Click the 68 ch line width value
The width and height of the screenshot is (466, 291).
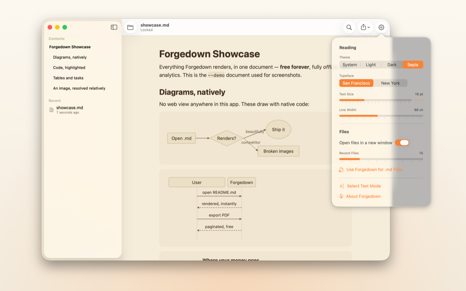pos(419,110)
